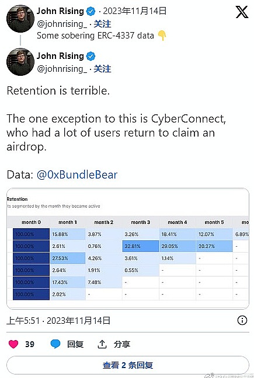The height and width of the screenshot is (378, 254).
Task: Follow via second 关注 link
Action: [x=102, y=69]
